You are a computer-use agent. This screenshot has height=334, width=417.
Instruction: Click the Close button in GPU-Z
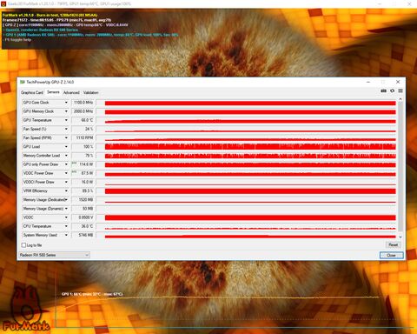tap(391, 255)
